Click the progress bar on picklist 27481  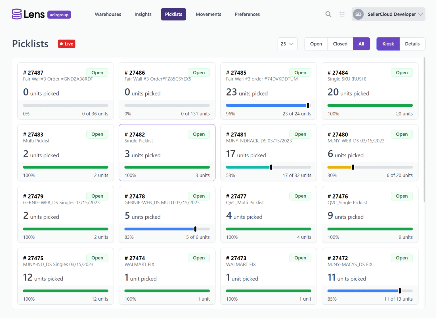269,167
